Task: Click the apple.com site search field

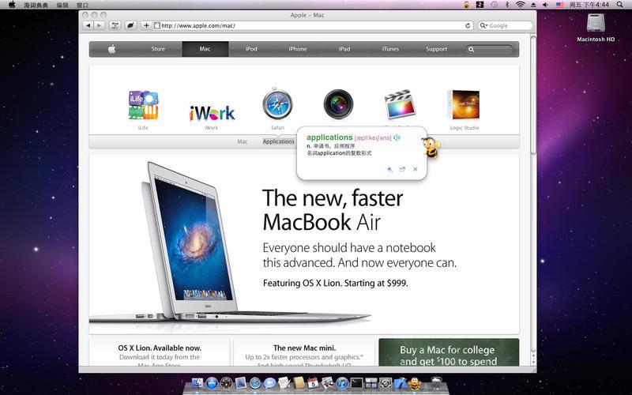Action: click(490, 49)
